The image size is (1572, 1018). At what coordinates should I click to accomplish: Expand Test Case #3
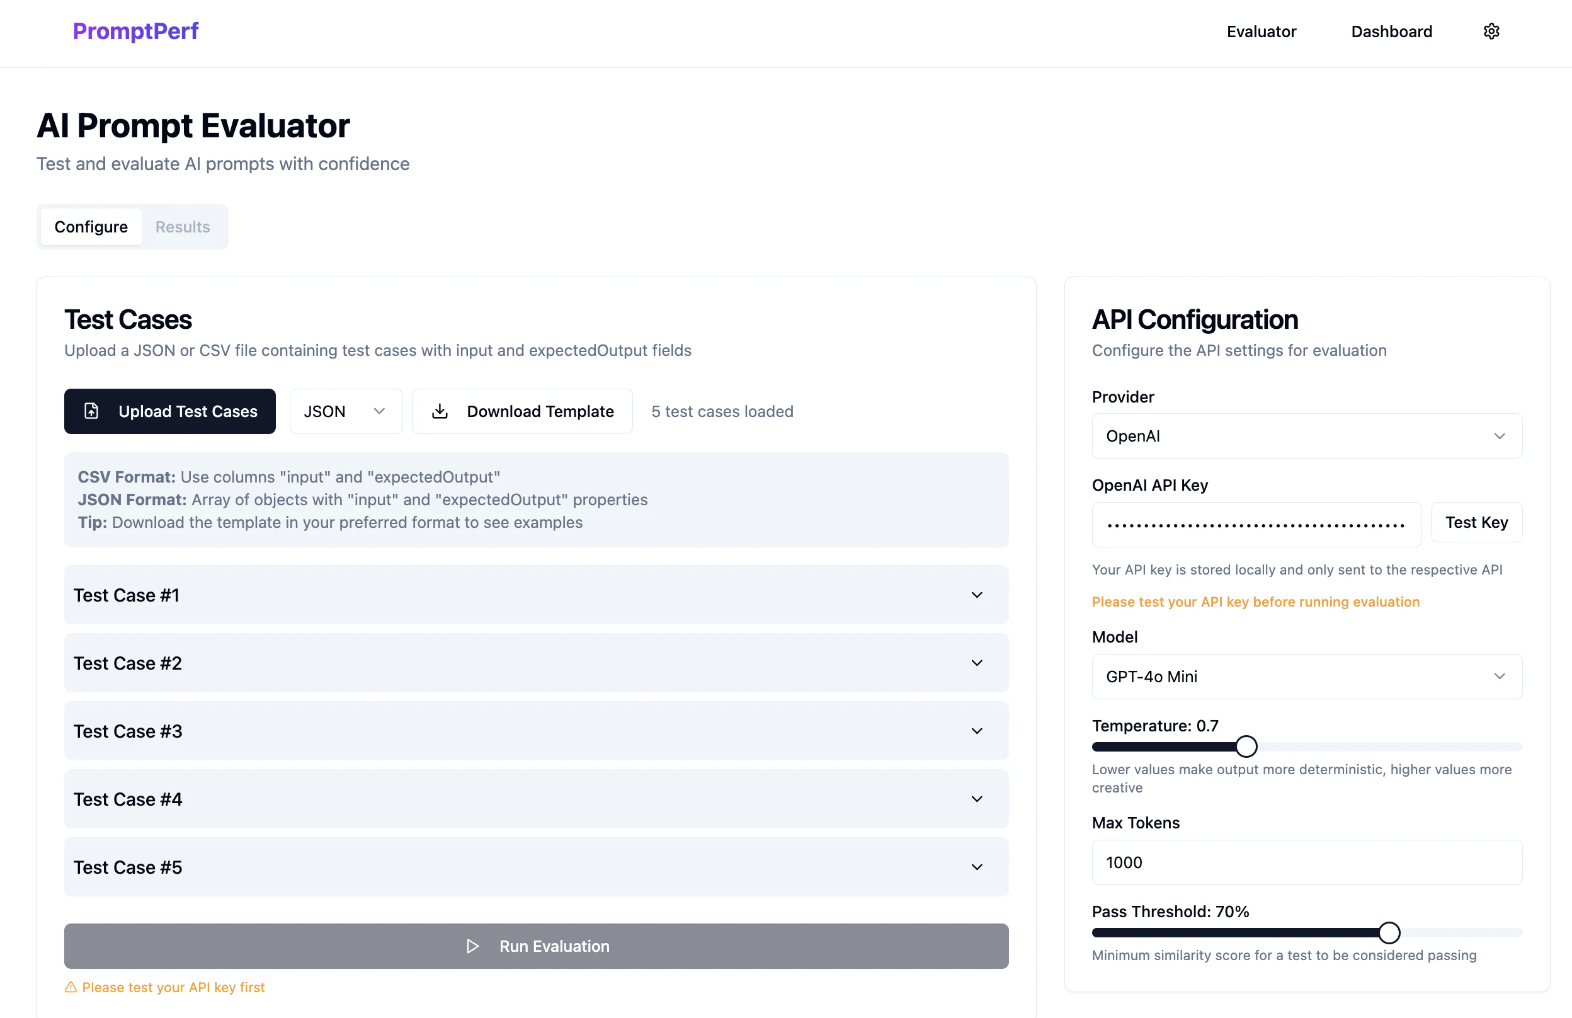[x=536, y=731]
